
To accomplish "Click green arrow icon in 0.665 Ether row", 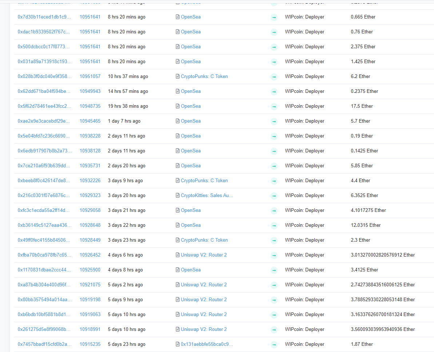I will pos(274,17).
